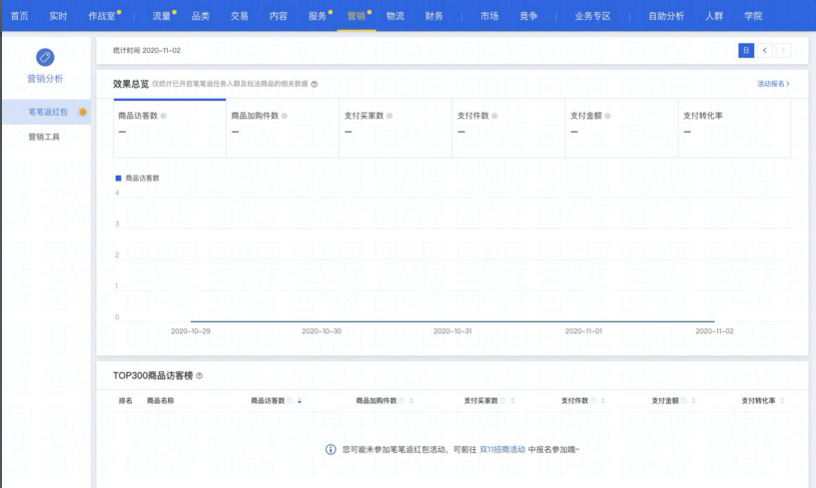The width and height of the screenshot is (816, 488).
Task: Open the 流量 top navigation item
Action: (162, 16)
